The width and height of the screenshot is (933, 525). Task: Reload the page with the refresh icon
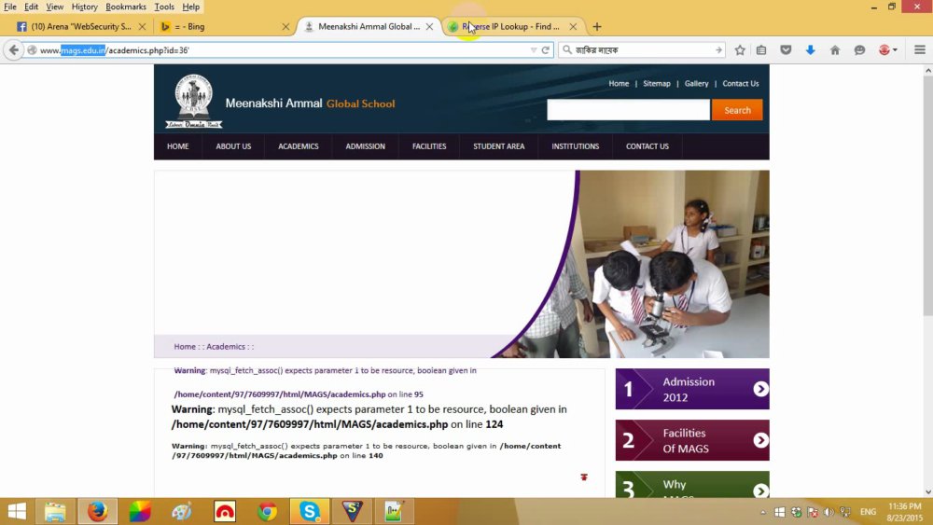click(x=545, y=50)
